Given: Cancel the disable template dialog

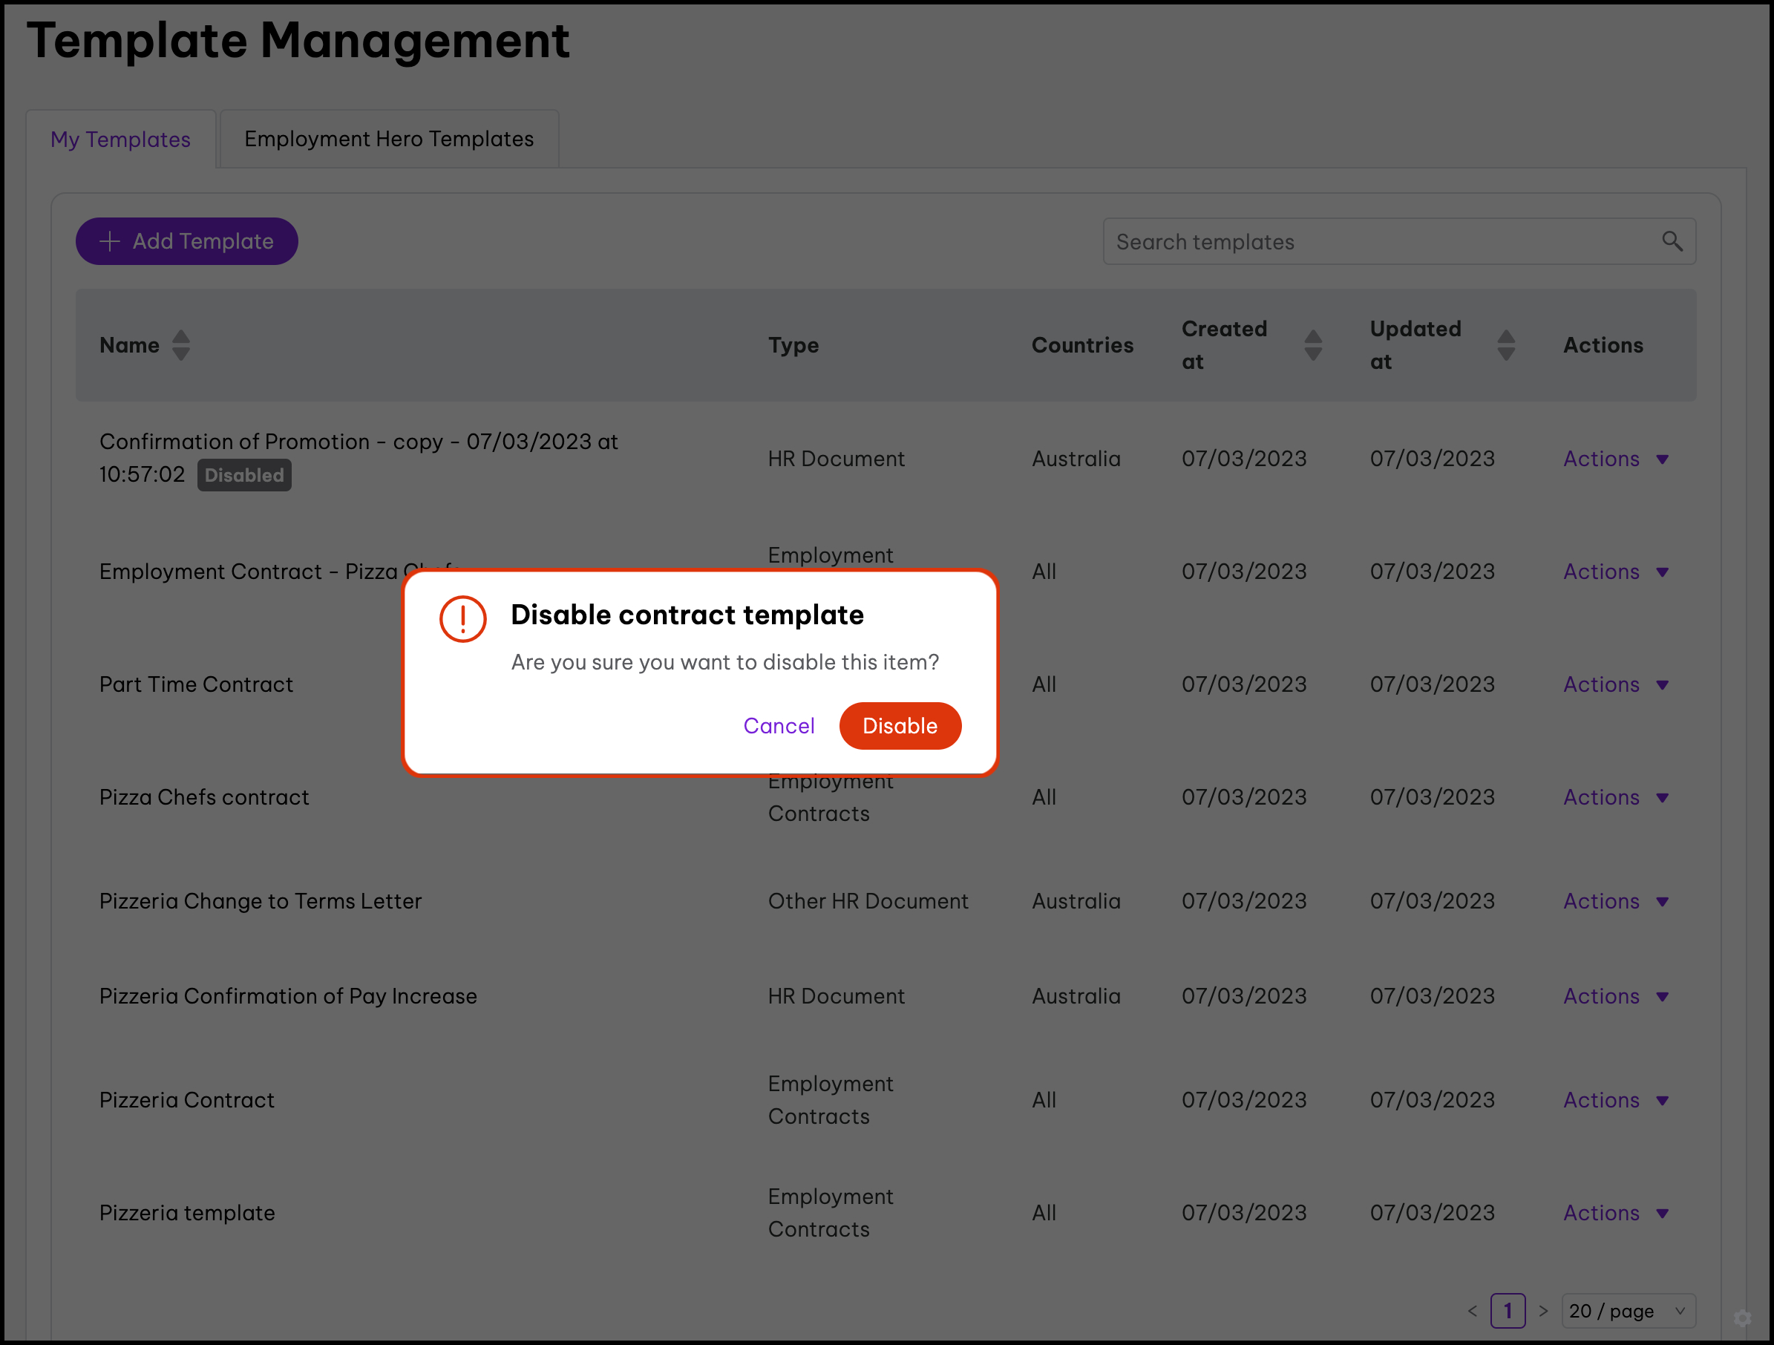Looking at the screenshot, I should pyautogui.click(x=778, y=726).
